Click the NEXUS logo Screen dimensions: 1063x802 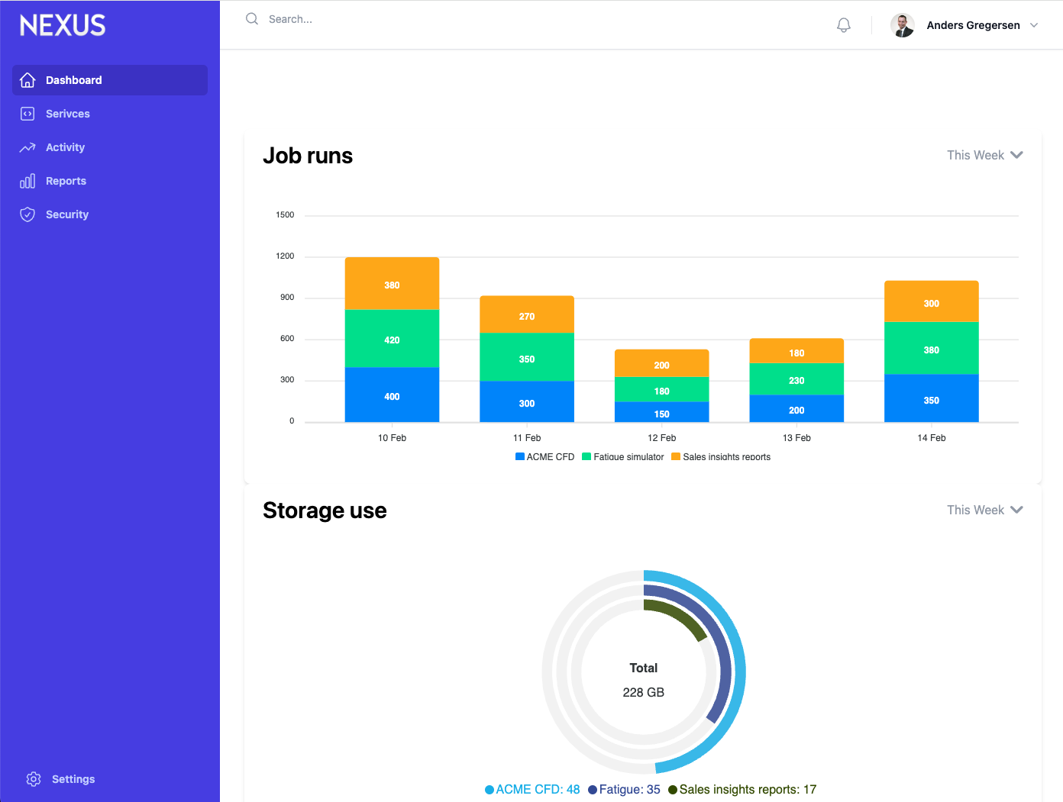(63, 25)
